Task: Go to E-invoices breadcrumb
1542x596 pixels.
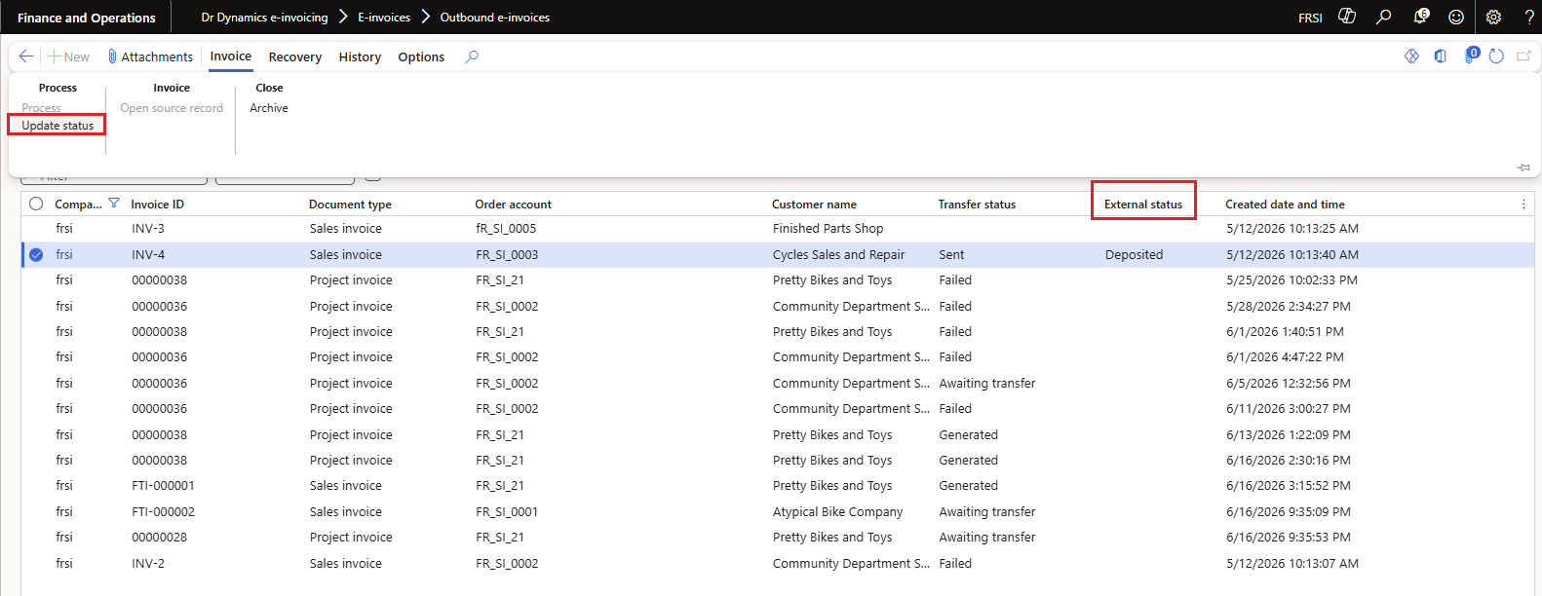Action: click(384, 18)
